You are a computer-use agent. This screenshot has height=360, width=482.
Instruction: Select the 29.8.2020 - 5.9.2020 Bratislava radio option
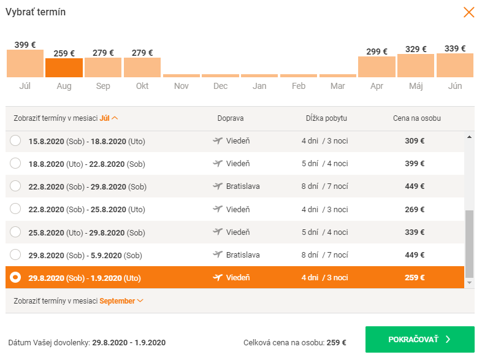(x=15, y=255)
